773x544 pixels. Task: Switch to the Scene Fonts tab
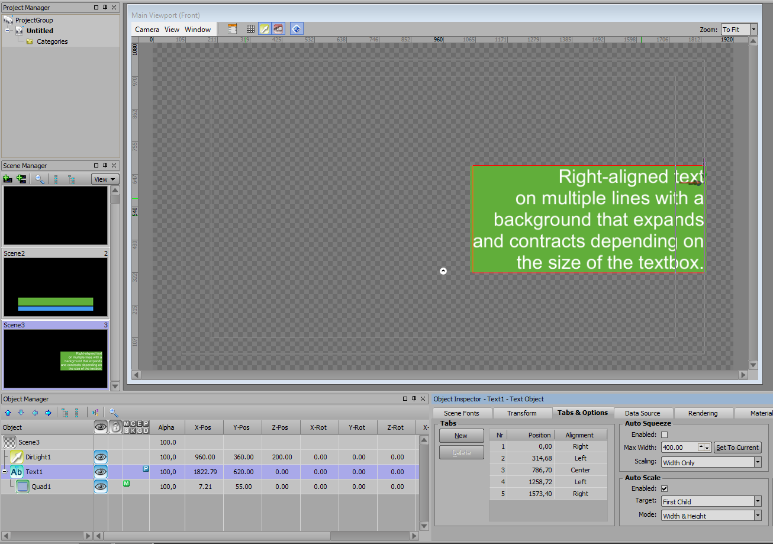point(462,413)
